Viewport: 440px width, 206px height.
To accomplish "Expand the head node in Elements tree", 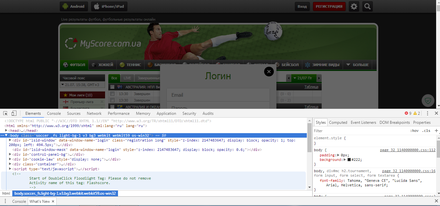I will tap(6, 131).
